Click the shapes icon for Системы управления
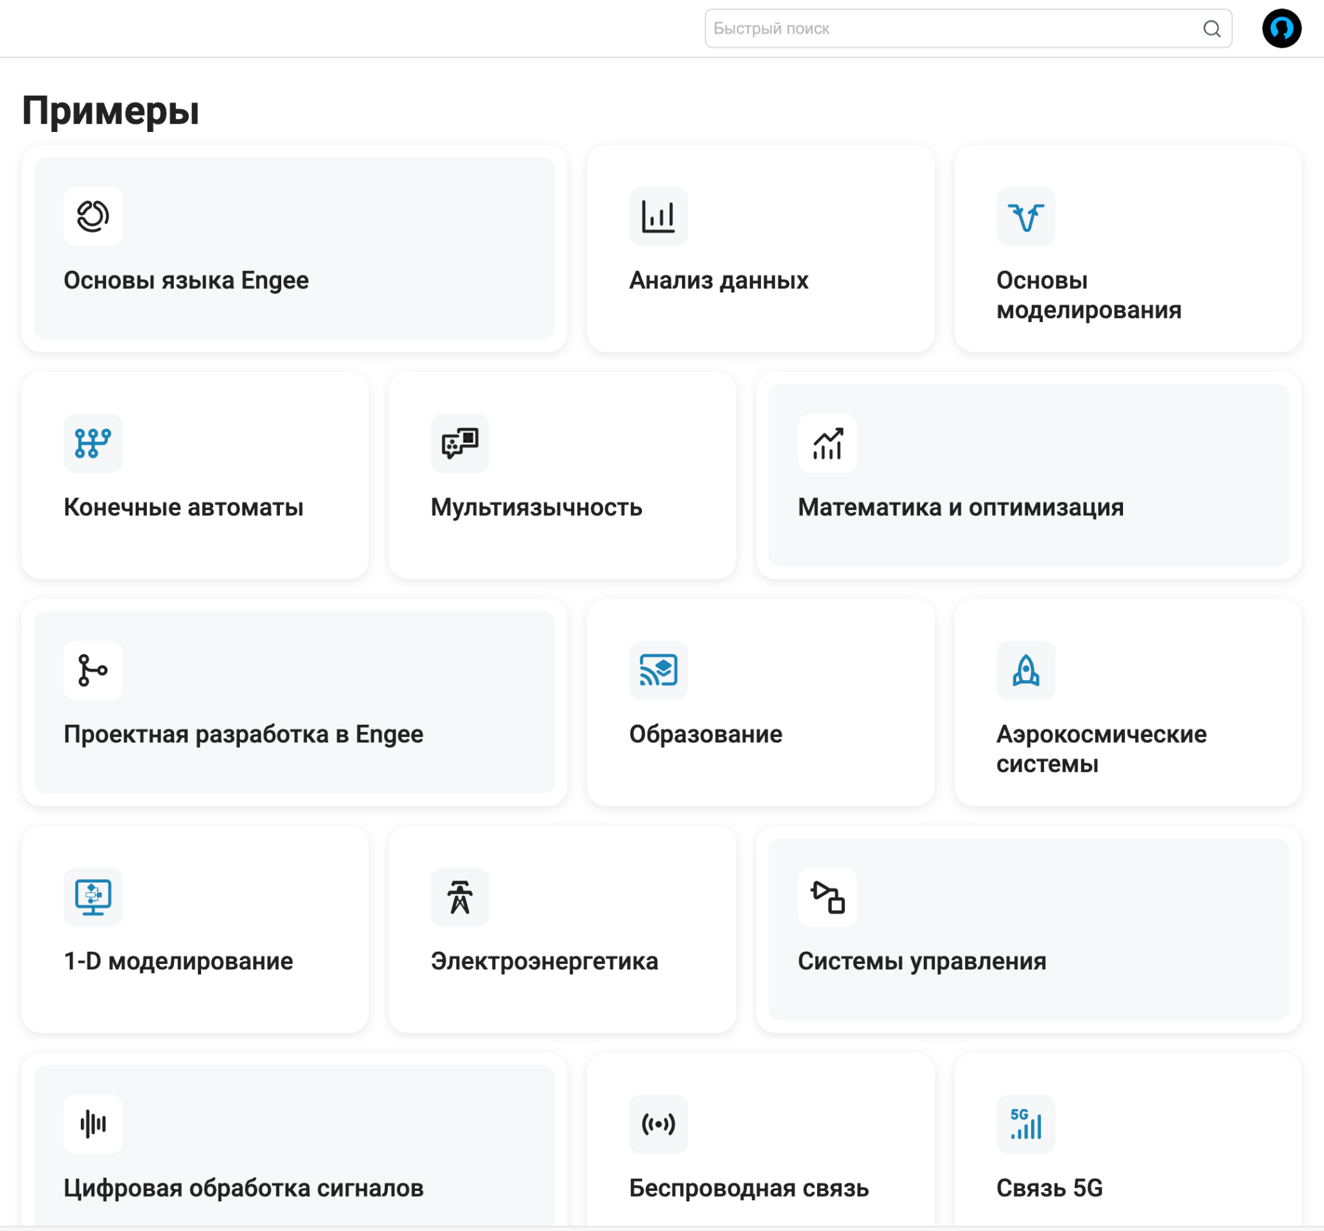 pyautogui.click(x=827, y=897)
